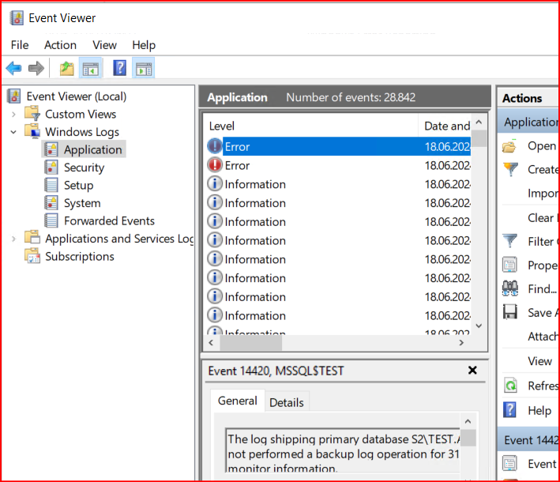Screen dimensions: 560x482
Task: Click the Security log icon in tree
Action: tap(51, 168)
